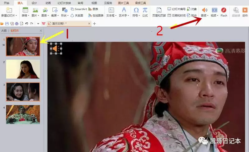This screenshot has height=152, width=249.
Task: Click the 视频 video icon
Action: 214,10
